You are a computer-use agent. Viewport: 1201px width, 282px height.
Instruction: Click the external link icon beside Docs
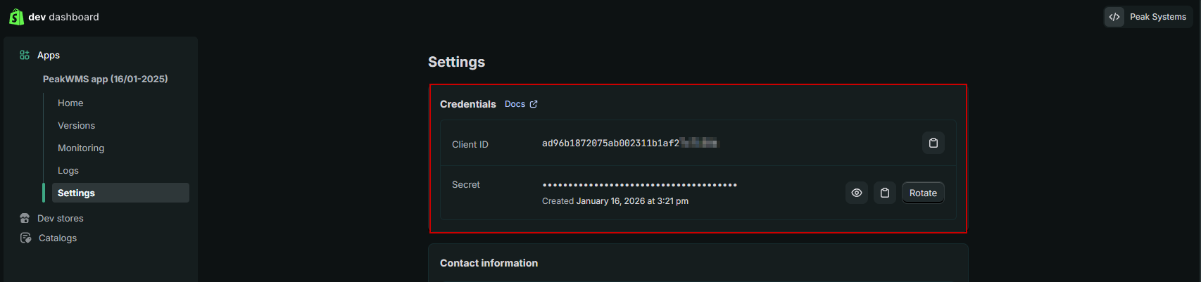tap(534, 104)
